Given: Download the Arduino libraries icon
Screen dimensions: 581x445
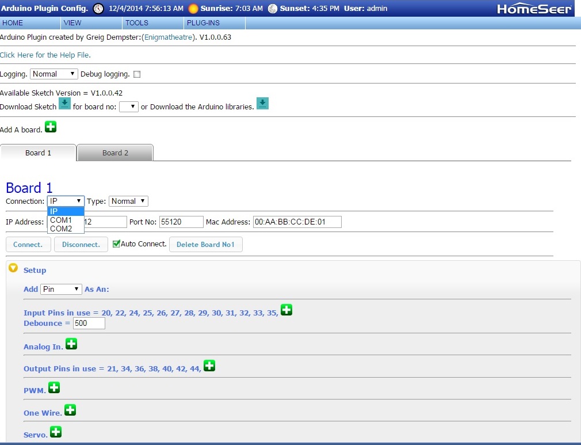Looking at the screenshot, I should [x=262, y=104].
